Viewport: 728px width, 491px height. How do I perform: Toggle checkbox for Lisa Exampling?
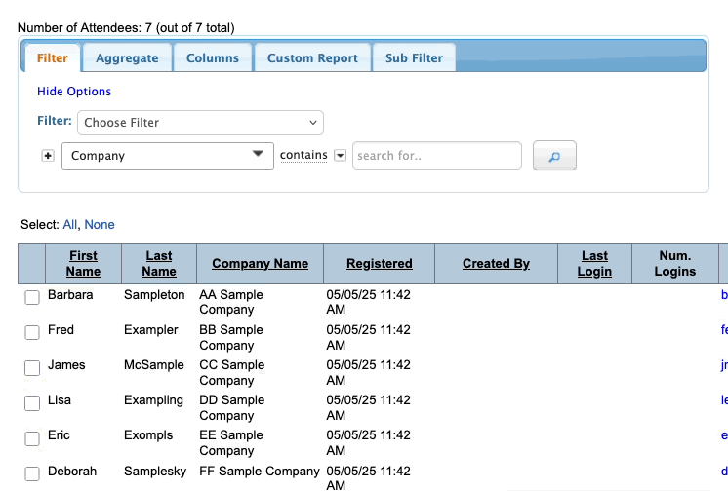pyautogui.click(x=32, y=403)
